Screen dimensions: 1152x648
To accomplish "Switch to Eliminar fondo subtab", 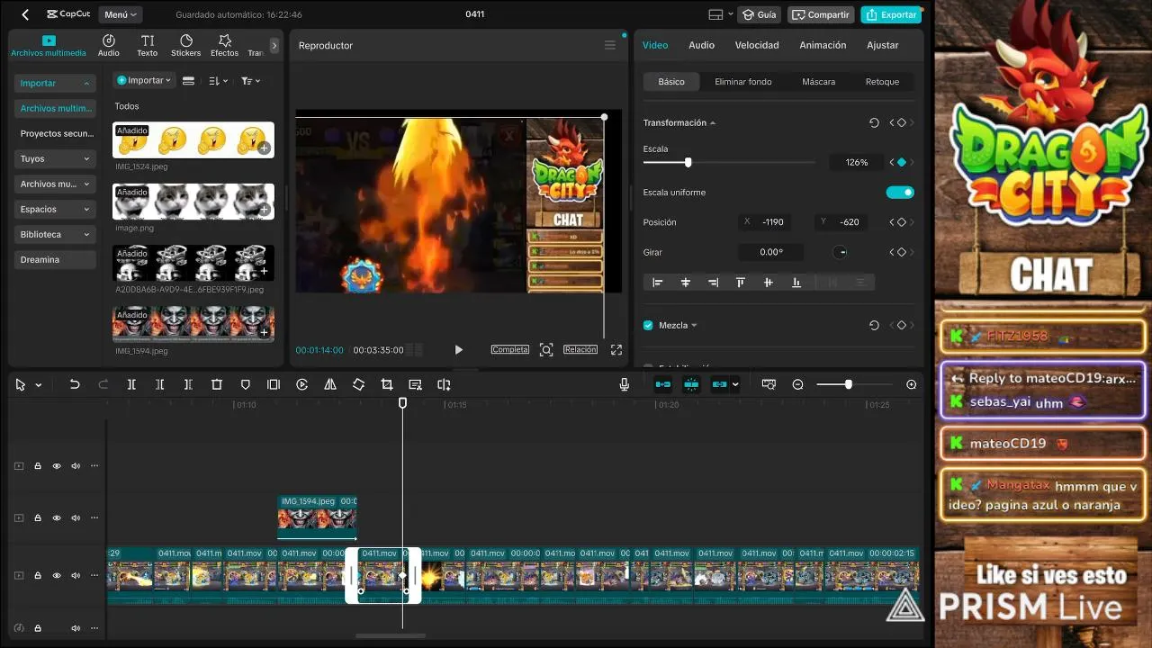I will pos(743,82).
